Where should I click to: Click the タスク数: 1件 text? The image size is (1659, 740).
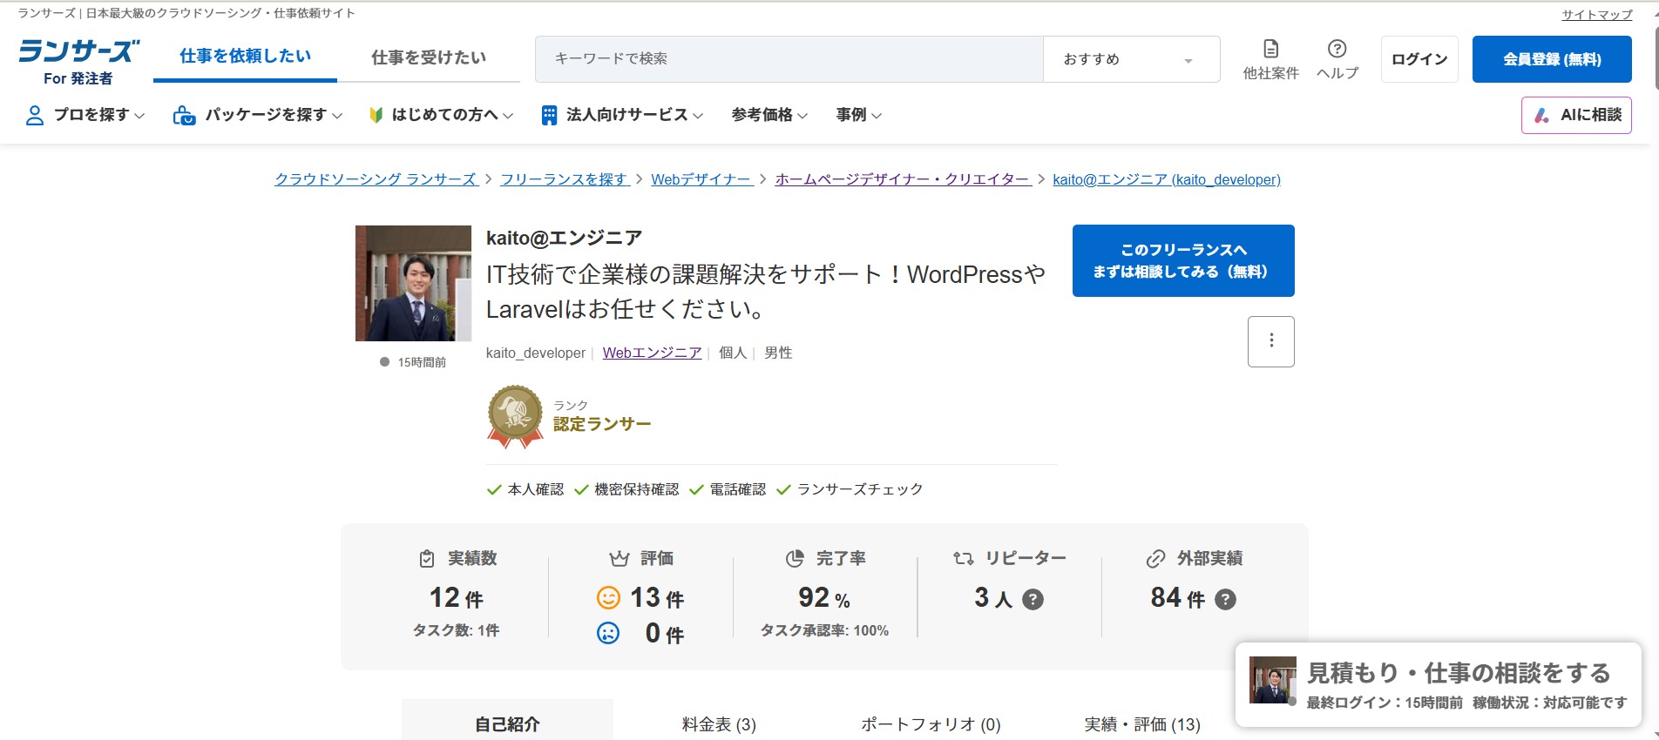[456, 630]
